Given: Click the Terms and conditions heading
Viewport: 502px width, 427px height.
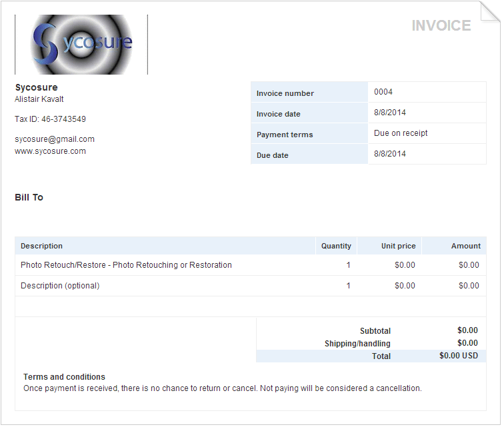Looking at the screenshot, I should [x=64, y=377].
